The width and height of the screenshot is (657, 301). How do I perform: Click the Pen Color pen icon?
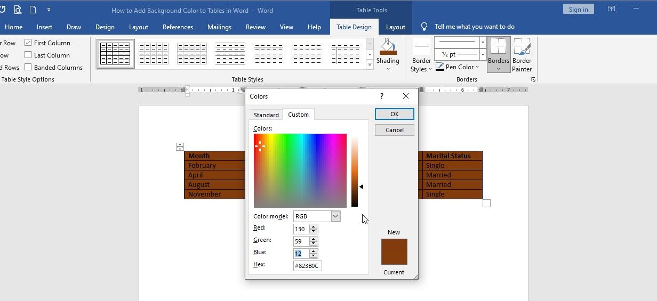tap(440, 67)
